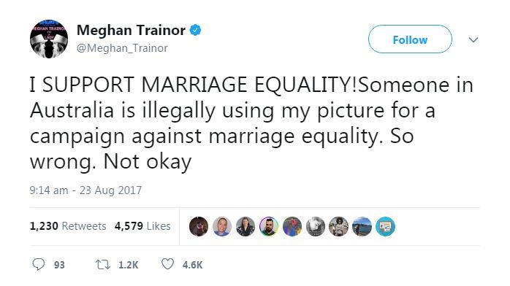
Task: Open the second liker avatar in blue shirt
Action: 222,227
